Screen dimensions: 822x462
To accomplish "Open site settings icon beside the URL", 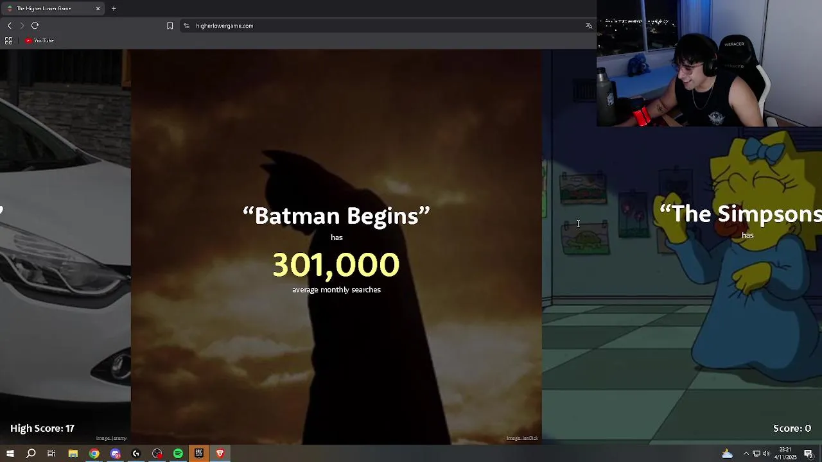I will click(186, 26).
